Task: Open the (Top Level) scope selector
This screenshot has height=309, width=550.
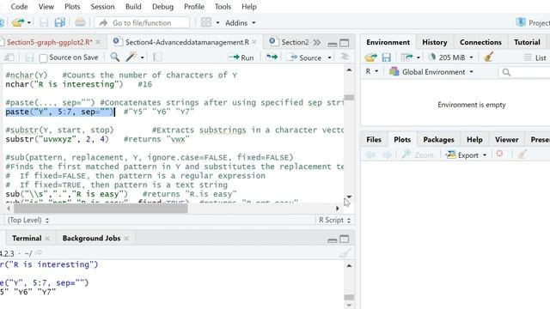Action: (28, 221)
